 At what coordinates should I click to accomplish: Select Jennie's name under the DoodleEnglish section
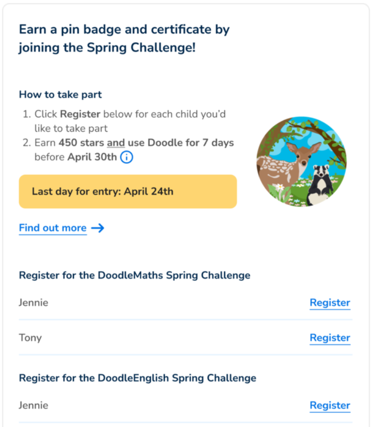point(33,405)
